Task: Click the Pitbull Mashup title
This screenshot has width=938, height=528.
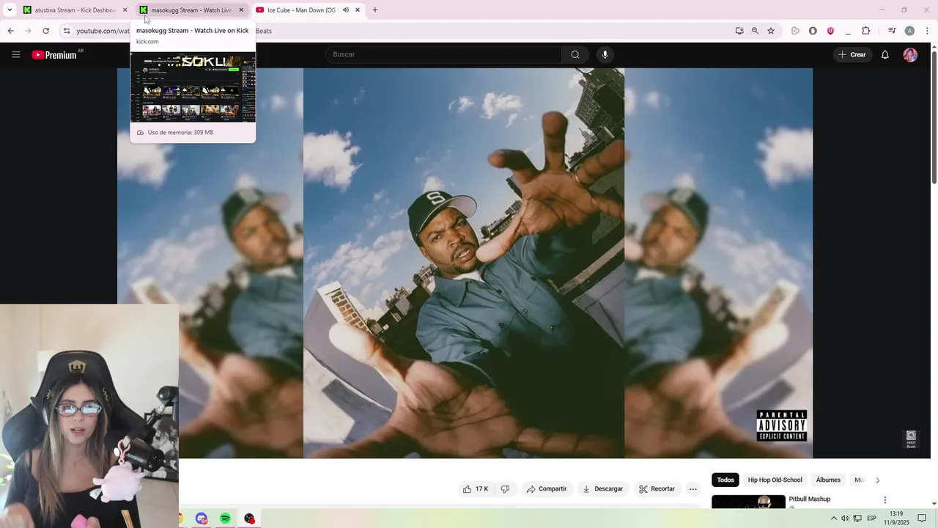Action: tap(809, 499)
